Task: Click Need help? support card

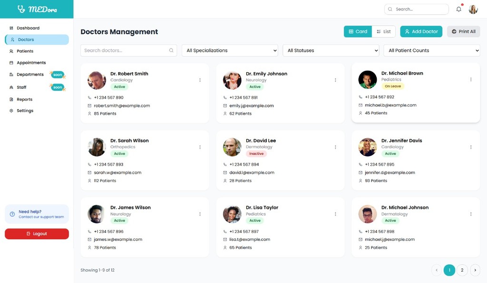Action: click(x=37, y=214)
